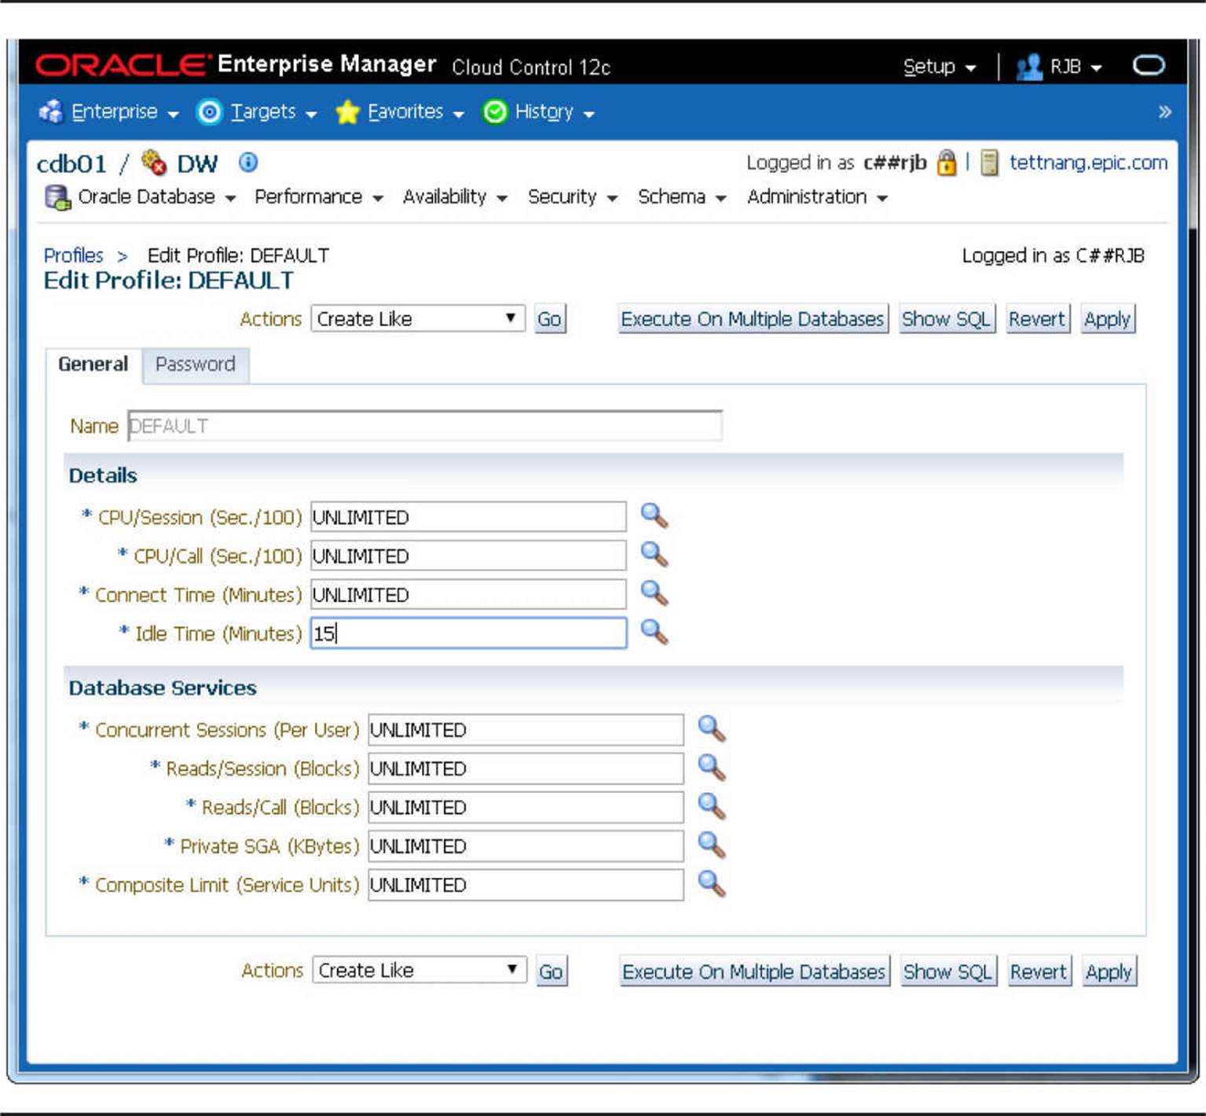Image resolution: width=1206 pixels, height=1116 pixels.
Task: Open the Idle Time lookup magnifier
Action: [654, 632]
